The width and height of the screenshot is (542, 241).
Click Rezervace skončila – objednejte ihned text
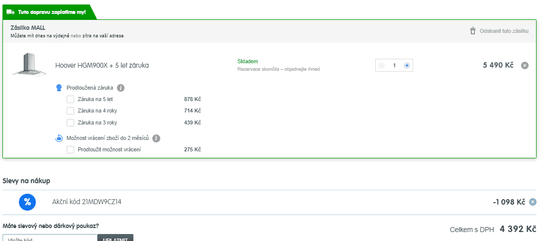coord(279,69)
